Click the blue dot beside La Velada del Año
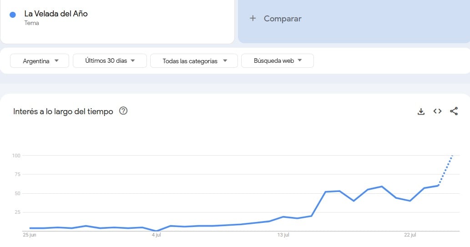This screenshot has width=470, height=247. tap(13, 15)
